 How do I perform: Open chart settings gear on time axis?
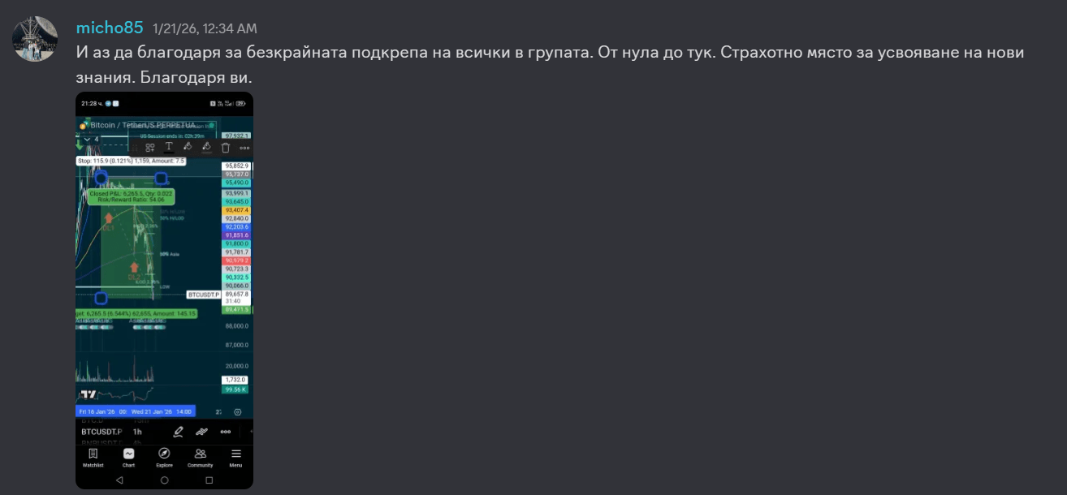point(237,412)
